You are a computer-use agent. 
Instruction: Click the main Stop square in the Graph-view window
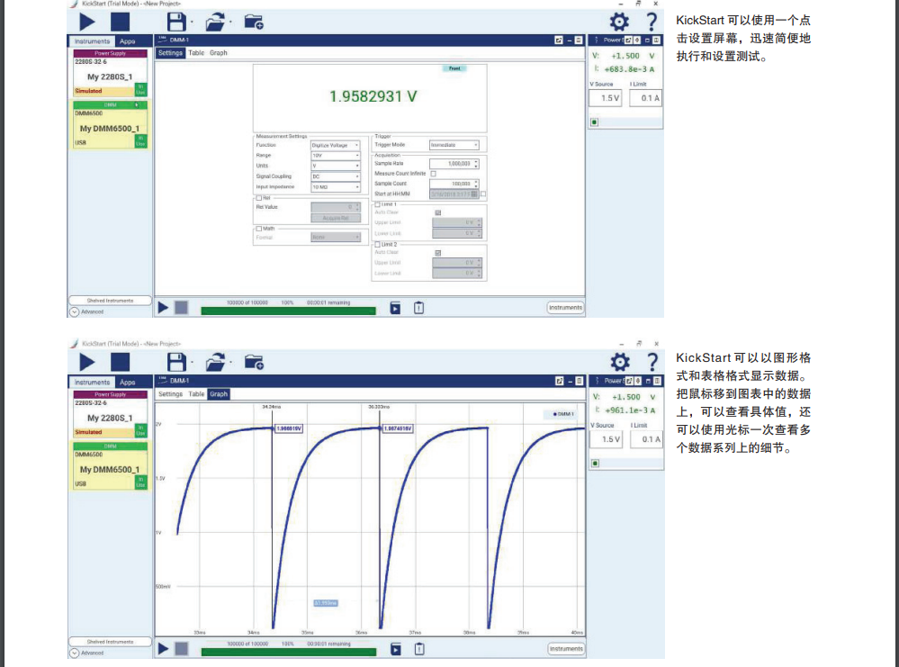point(120,363)
